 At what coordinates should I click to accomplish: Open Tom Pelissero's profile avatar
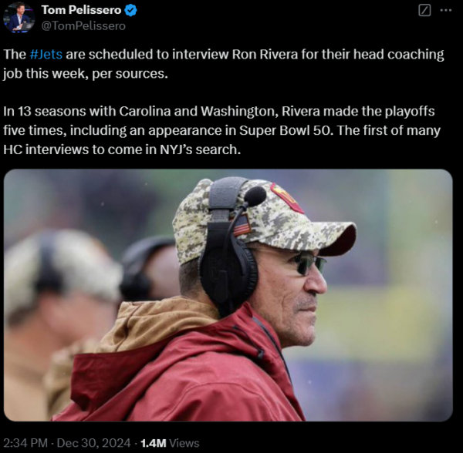click(x=19, y=17)
